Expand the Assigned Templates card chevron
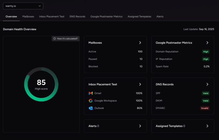Image resolution: width=219 pixels, height=140 pixels. (x=207, y=126)
